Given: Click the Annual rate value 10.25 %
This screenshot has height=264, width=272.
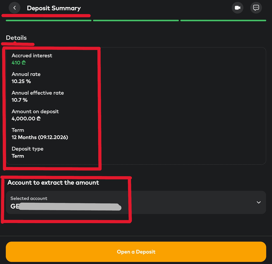Looking at the screenshot, I should tap(21, 81).
